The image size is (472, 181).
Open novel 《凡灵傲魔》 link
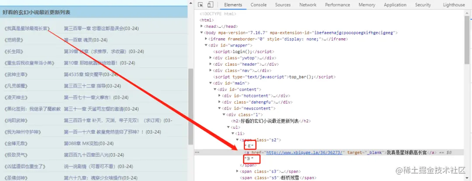coord(16,86)
